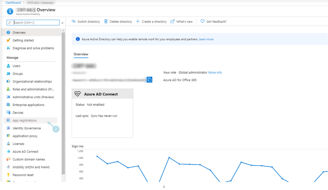
Task: Click the Groups people icon
Action: pyautogui.click(x=8, y=73)
